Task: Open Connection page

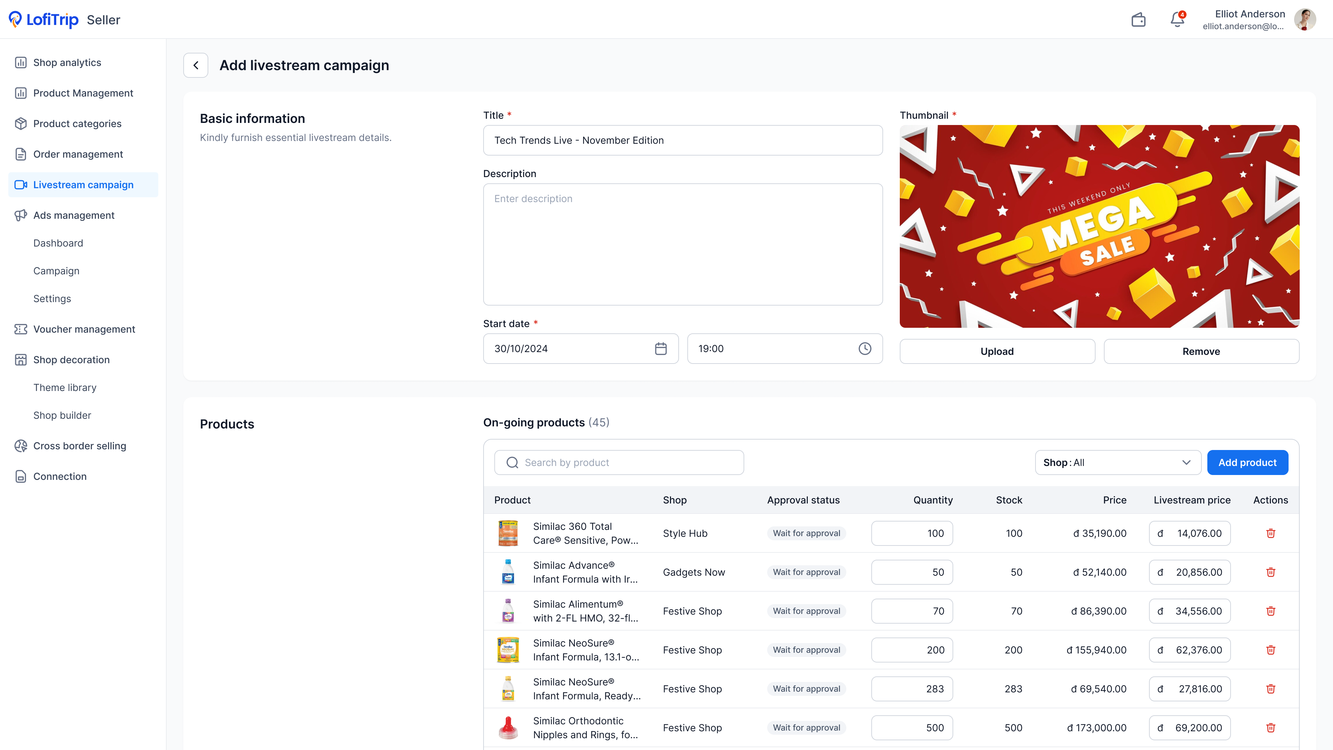Action: coord(83,476)
